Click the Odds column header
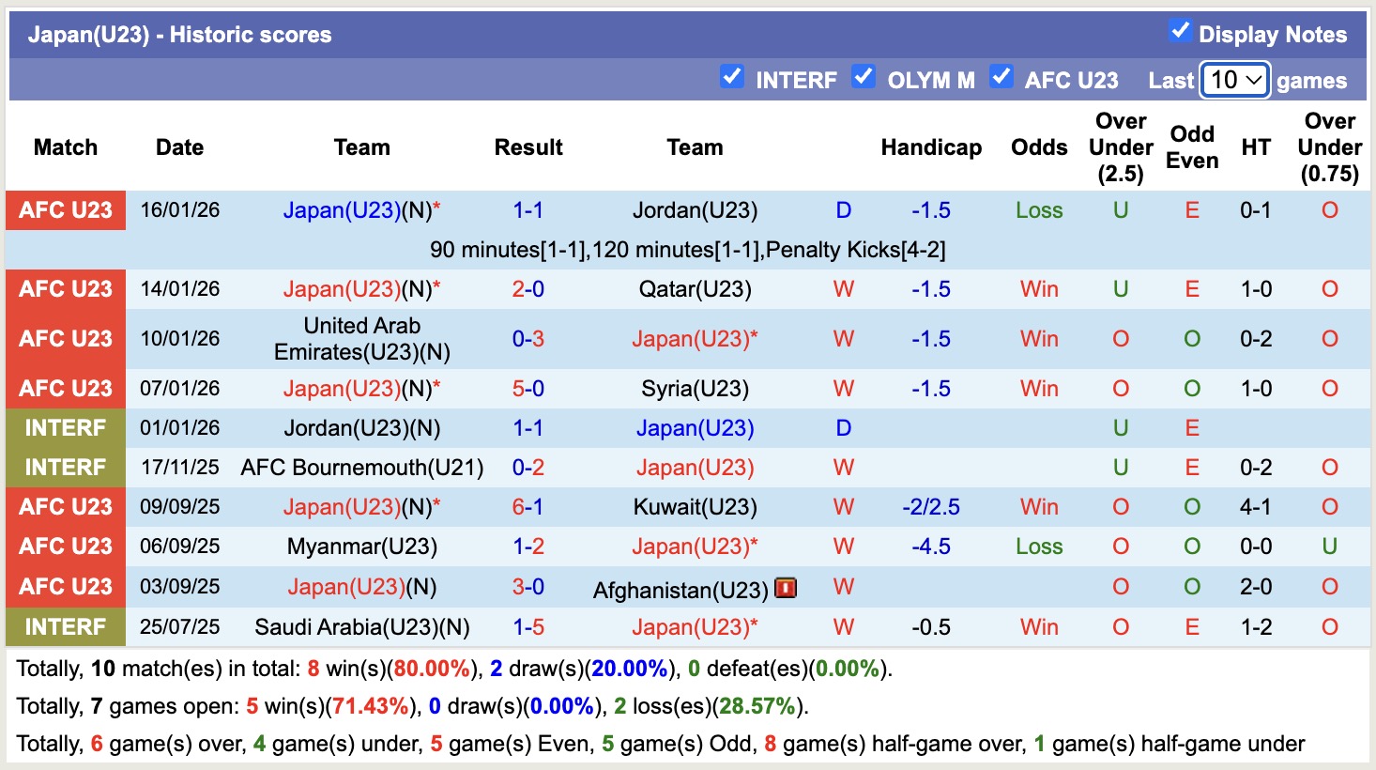The width and height of the screenshot is (1376, 770). 1038,147
